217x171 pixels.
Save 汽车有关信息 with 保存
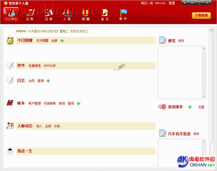(x=196, y=134)
